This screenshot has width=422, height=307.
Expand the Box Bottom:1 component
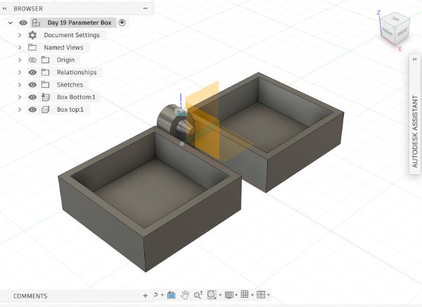(x=20, y=97)
